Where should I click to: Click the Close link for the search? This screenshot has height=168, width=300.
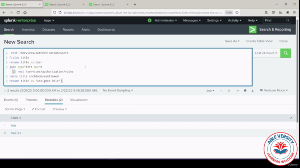pos(283,41)
